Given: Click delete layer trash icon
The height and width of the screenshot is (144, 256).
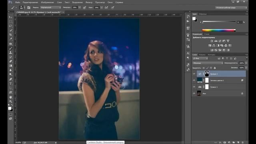Looking at the screenshot, I should pyautogui.click(x=242, y=142).
